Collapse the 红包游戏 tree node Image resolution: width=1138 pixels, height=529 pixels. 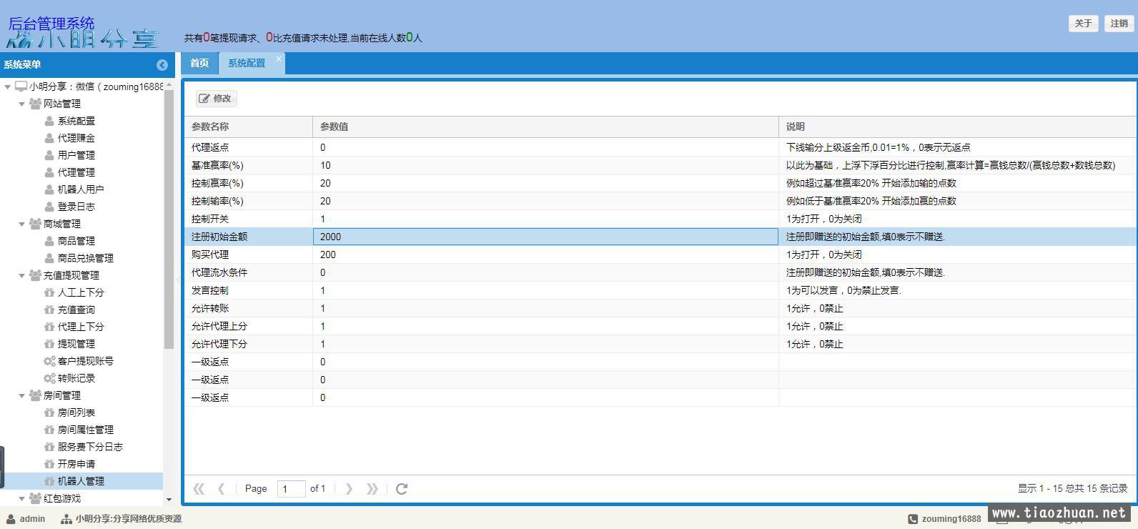(x=21, y=498)
